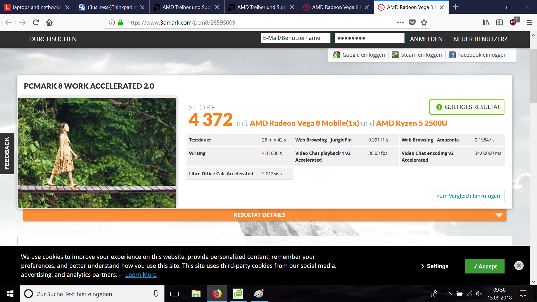Go to the browser home page icon
The width and height of the screenshot is (537, 302).
click(x=49, y=22)
